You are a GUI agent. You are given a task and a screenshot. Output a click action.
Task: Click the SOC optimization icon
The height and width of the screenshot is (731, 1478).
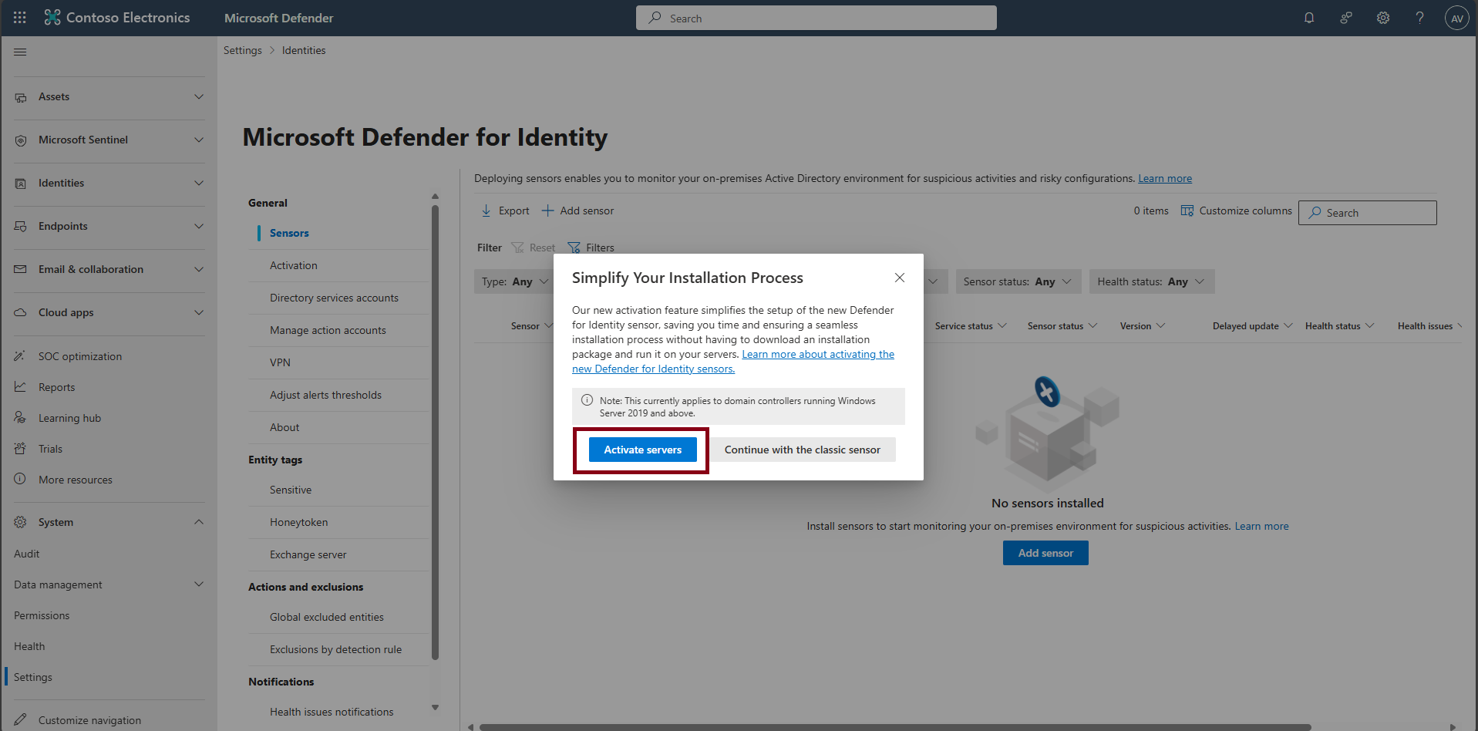pos(20,356)
